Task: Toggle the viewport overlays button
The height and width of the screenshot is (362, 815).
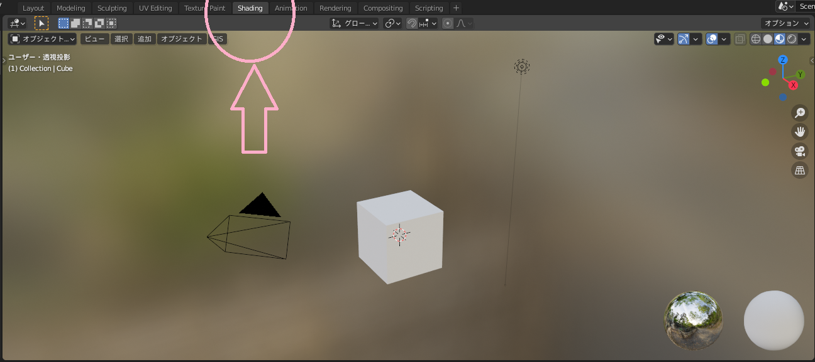Action: (712, 39)
